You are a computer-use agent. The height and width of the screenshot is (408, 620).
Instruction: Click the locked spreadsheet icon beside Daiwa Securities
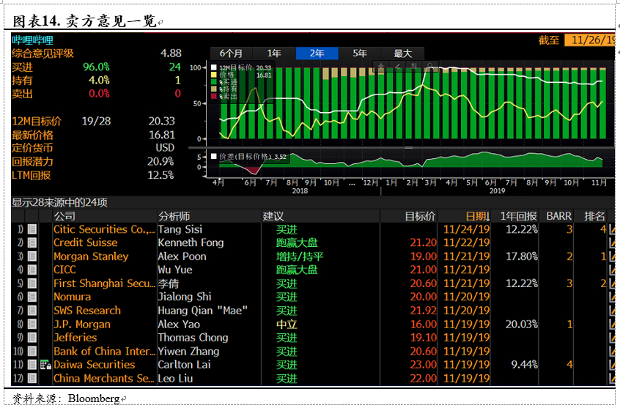[x=46, y=365]
